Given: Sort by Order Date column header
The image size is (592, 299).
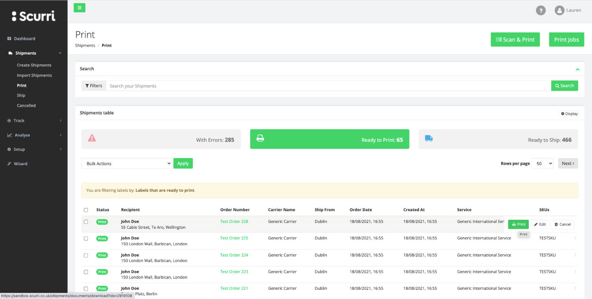Looking at the screenshot, I should tap(361, 210).
